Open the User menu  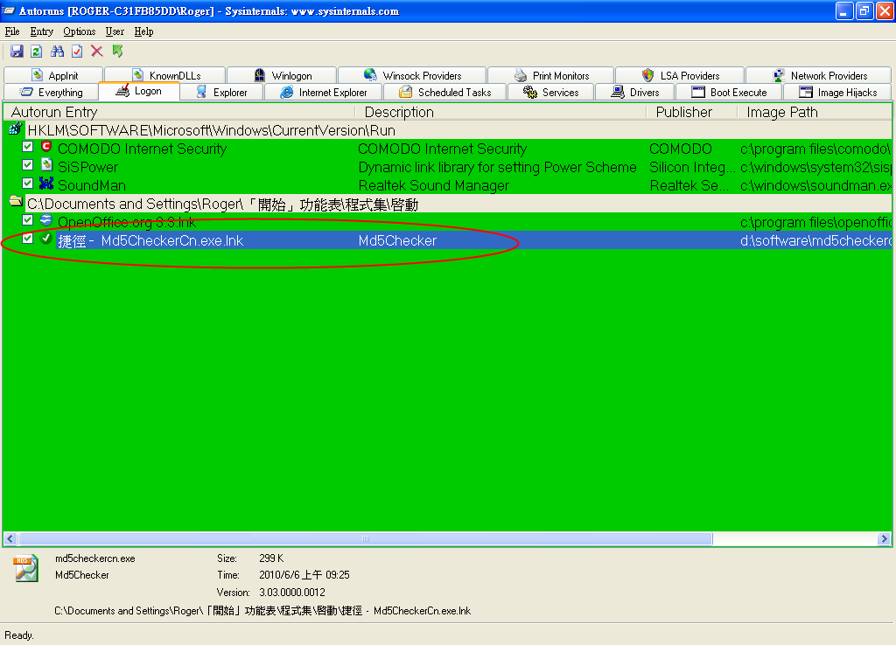click(x=115, y=31)
